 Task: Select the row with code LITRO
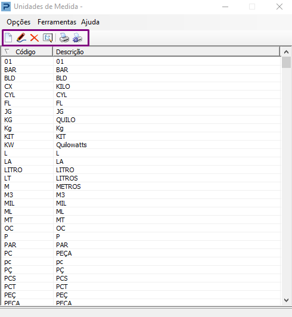141,170
